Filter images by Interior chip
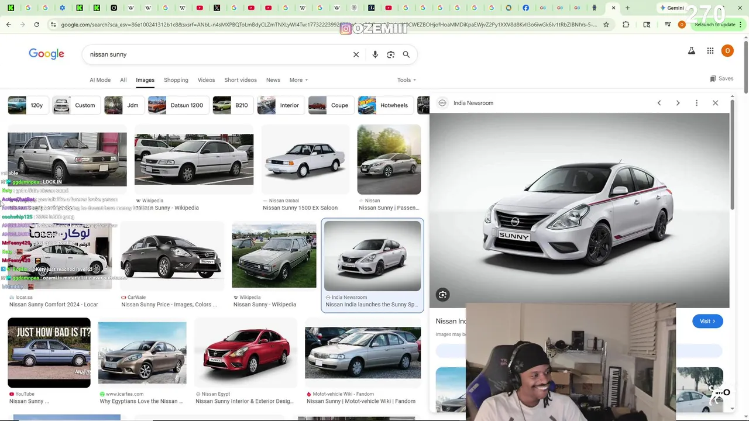749x421 pixels. click(x=280, y=105)
